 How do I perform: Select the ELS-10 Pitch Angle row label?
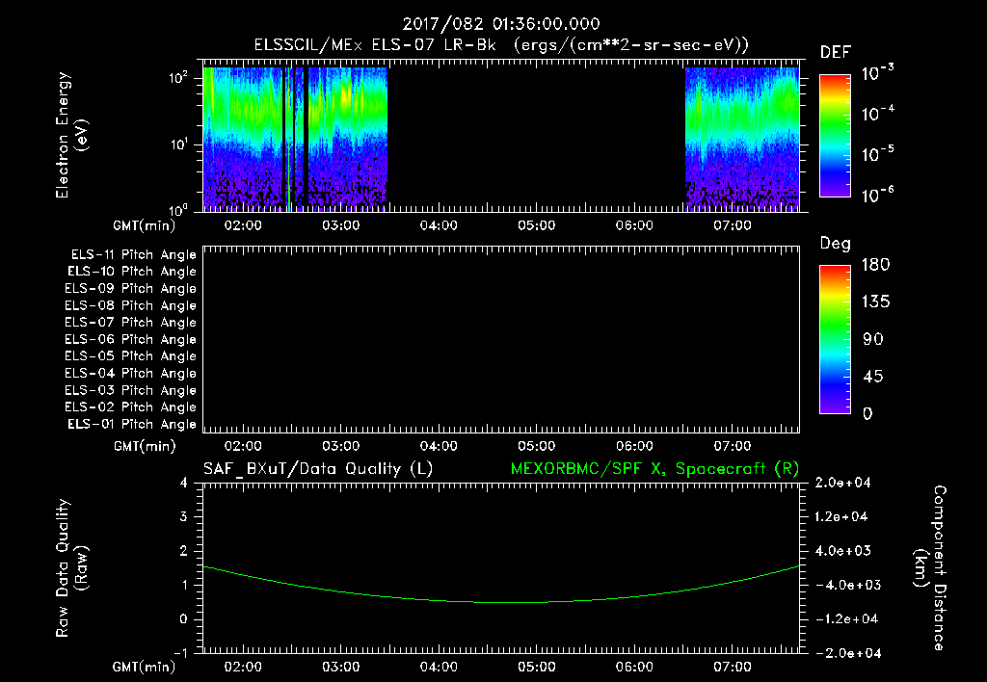[132, 272]
